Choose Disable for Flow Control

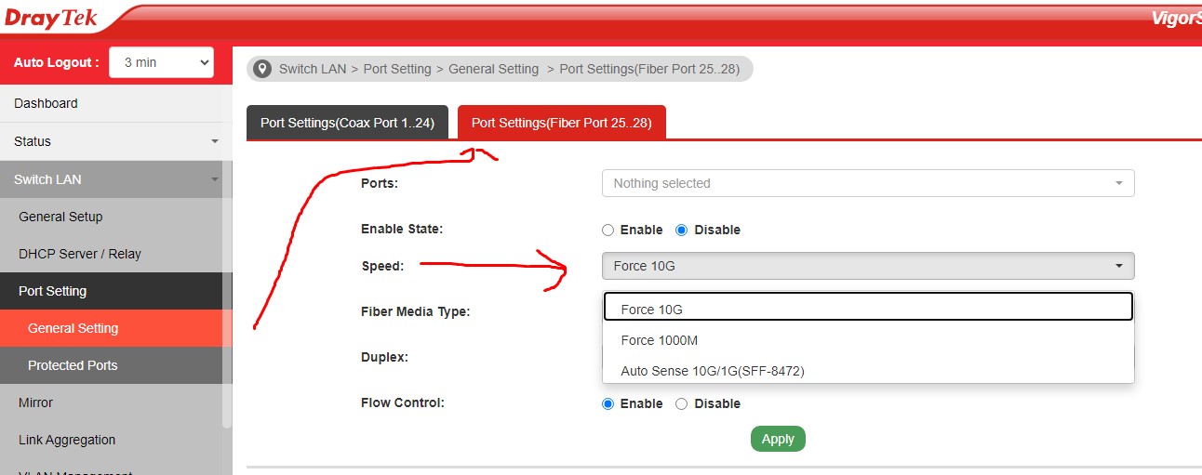(x=682, y=403)
